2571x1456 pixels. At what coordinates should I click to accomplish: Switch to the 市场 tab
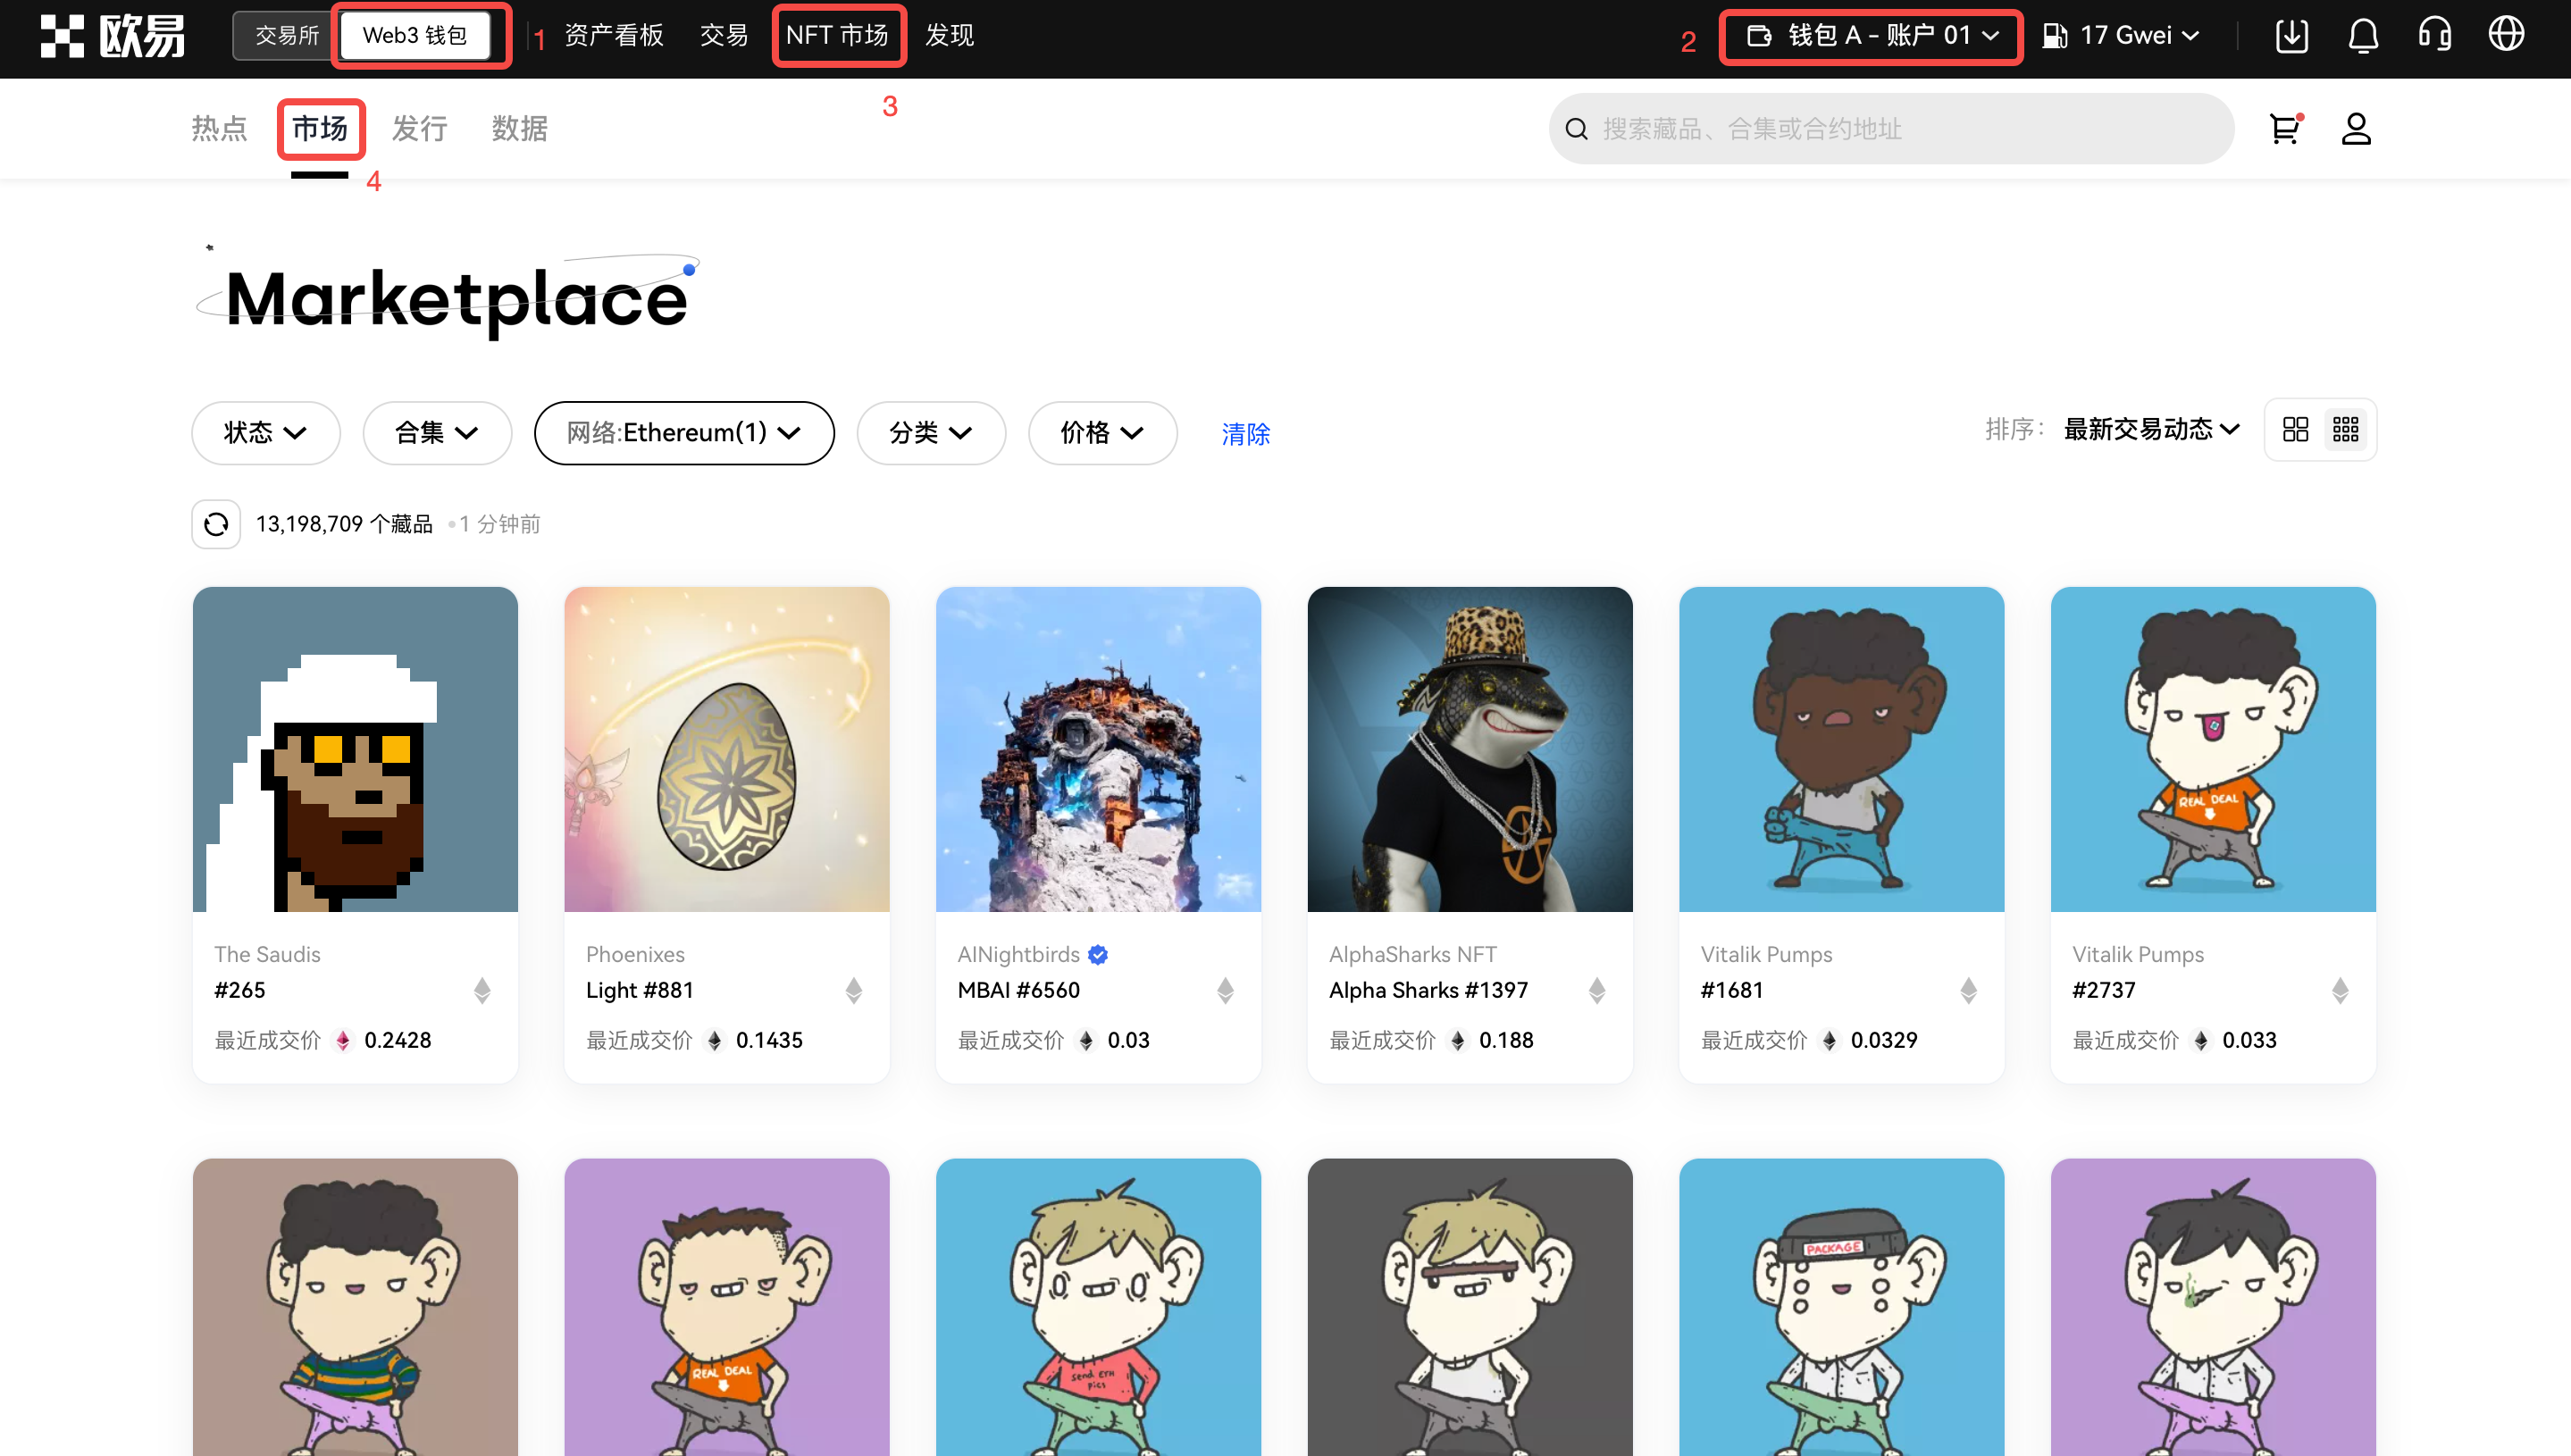(x=319, y=129)
